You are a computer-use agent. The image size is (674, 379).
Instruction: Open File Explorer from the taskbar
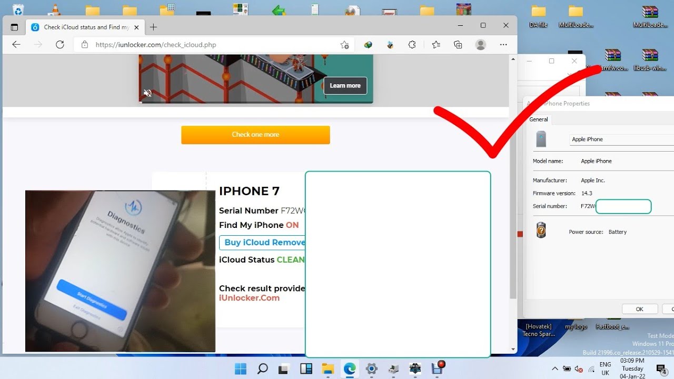[328, 368]
